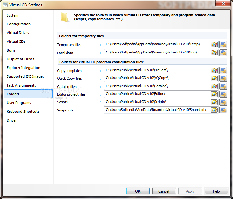Click the Snapshots path field

[x=157, y=110]
